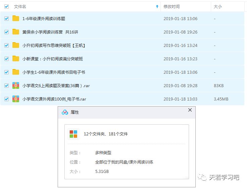Image resolution: width=247 pixels, height=188 pixels.
Task: Close the 属性 dialog
Action: point(190,110)
